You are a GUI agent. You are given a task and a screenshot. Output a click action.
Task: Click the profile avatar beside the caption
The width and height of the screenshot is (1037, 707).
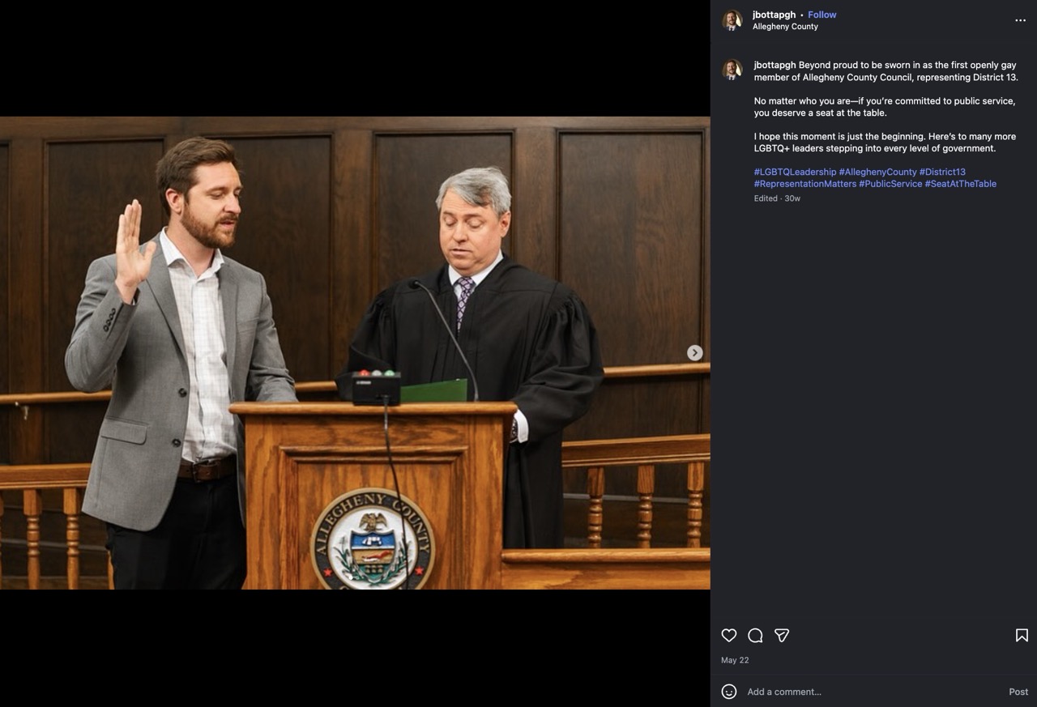[732, 70]
